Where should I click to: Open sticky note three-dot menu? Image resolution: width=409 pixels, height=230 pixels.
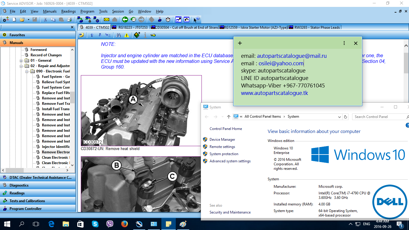(x=344, y=43)
